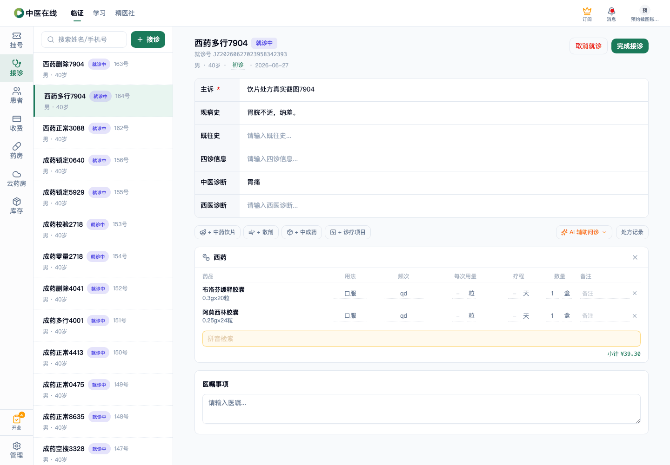Switch to the 学习 top tab

tap(100, 13)
